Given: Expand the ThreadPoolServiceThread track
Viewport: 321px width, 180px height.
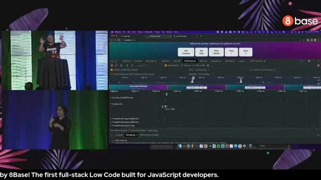Looking at the screenshot, I should tap(111, 125).
